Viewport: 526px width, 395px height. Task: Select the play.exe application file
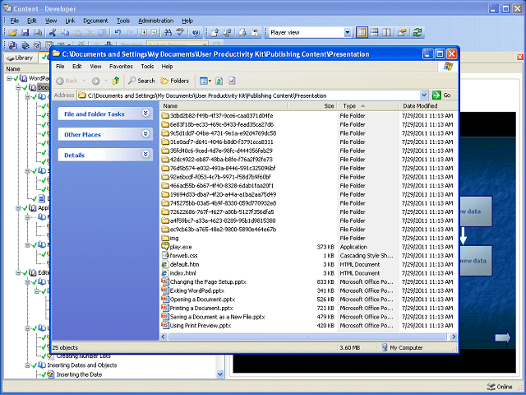(177, 247)
